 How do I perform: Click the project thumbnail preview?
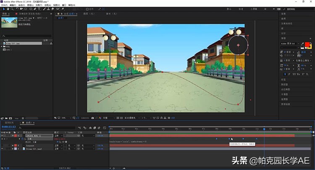(x=9, y=23)
